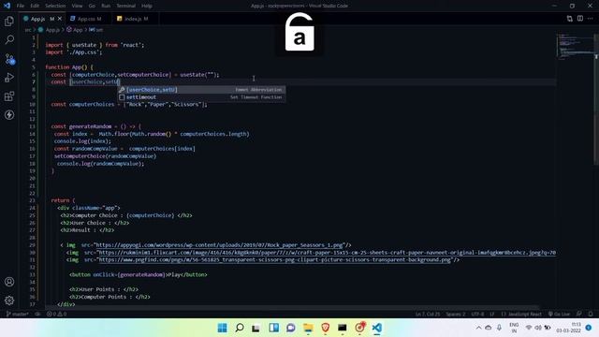This screenshot has width=599, height=337.
Task: Click the master branch indicator in status bar
Action: [17, 315]
